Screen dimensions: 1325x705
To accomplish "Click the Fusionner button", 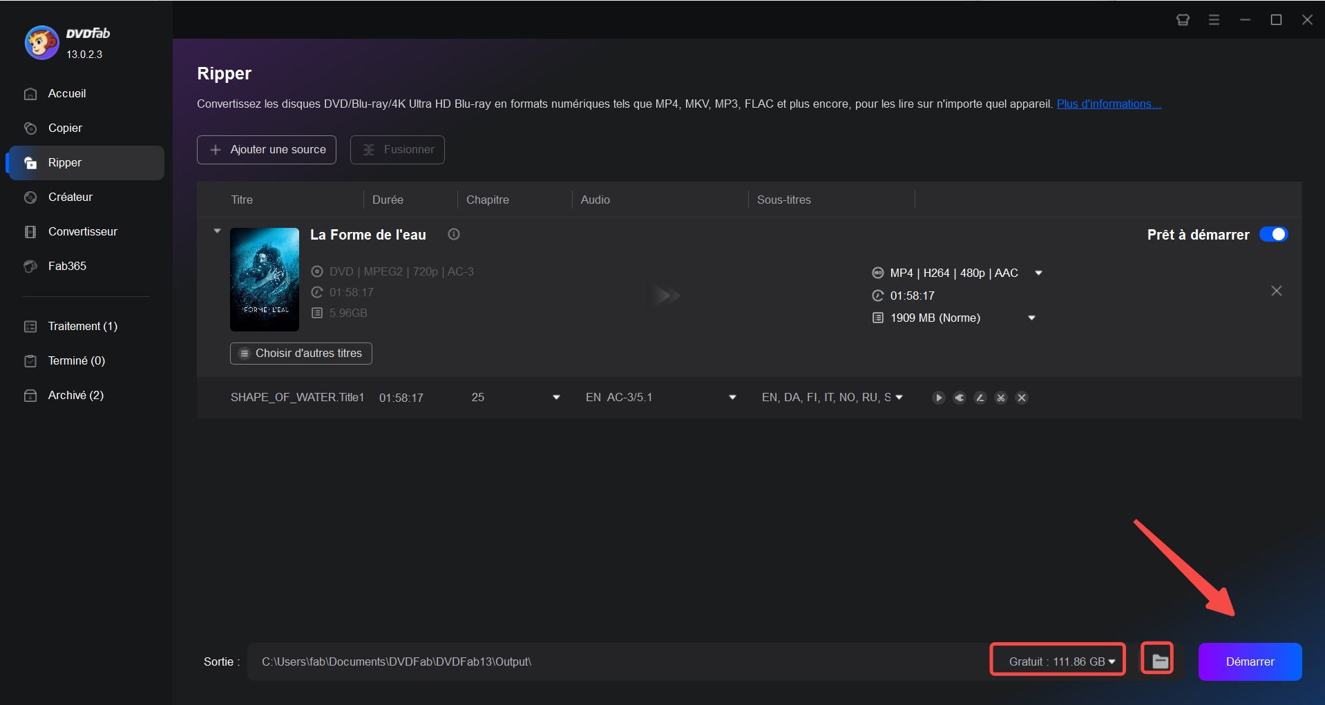I will [x=397, y=150].
